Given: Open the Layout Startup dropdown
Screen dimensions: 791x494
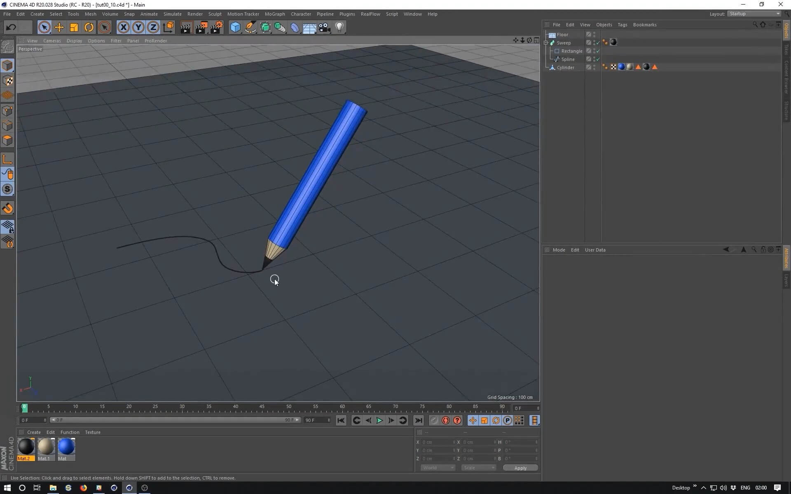Looking at the screenshot, I should 754,14.
